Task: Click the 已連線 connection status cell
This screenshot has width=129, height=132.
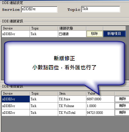Action: point(72,34)
